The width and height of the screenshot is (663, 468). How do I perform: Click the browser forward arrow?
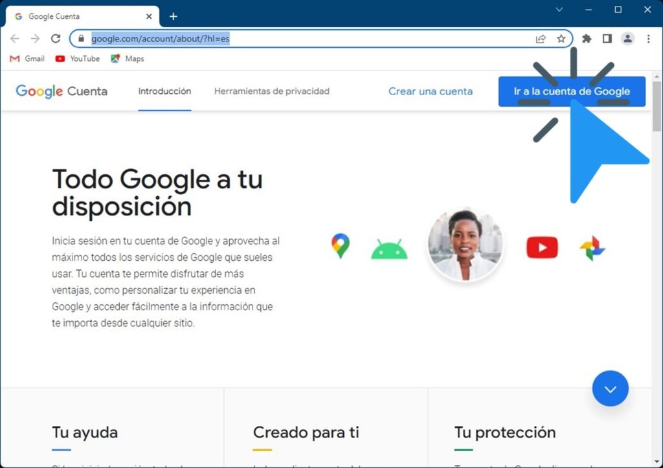pos(35,38)
